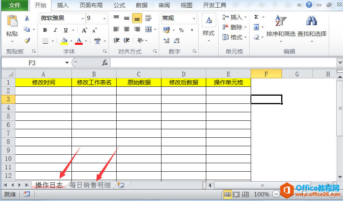Toggle wrap text icon
The width and height of the screenshot is (343, 201).
click(x=148, y=18)
